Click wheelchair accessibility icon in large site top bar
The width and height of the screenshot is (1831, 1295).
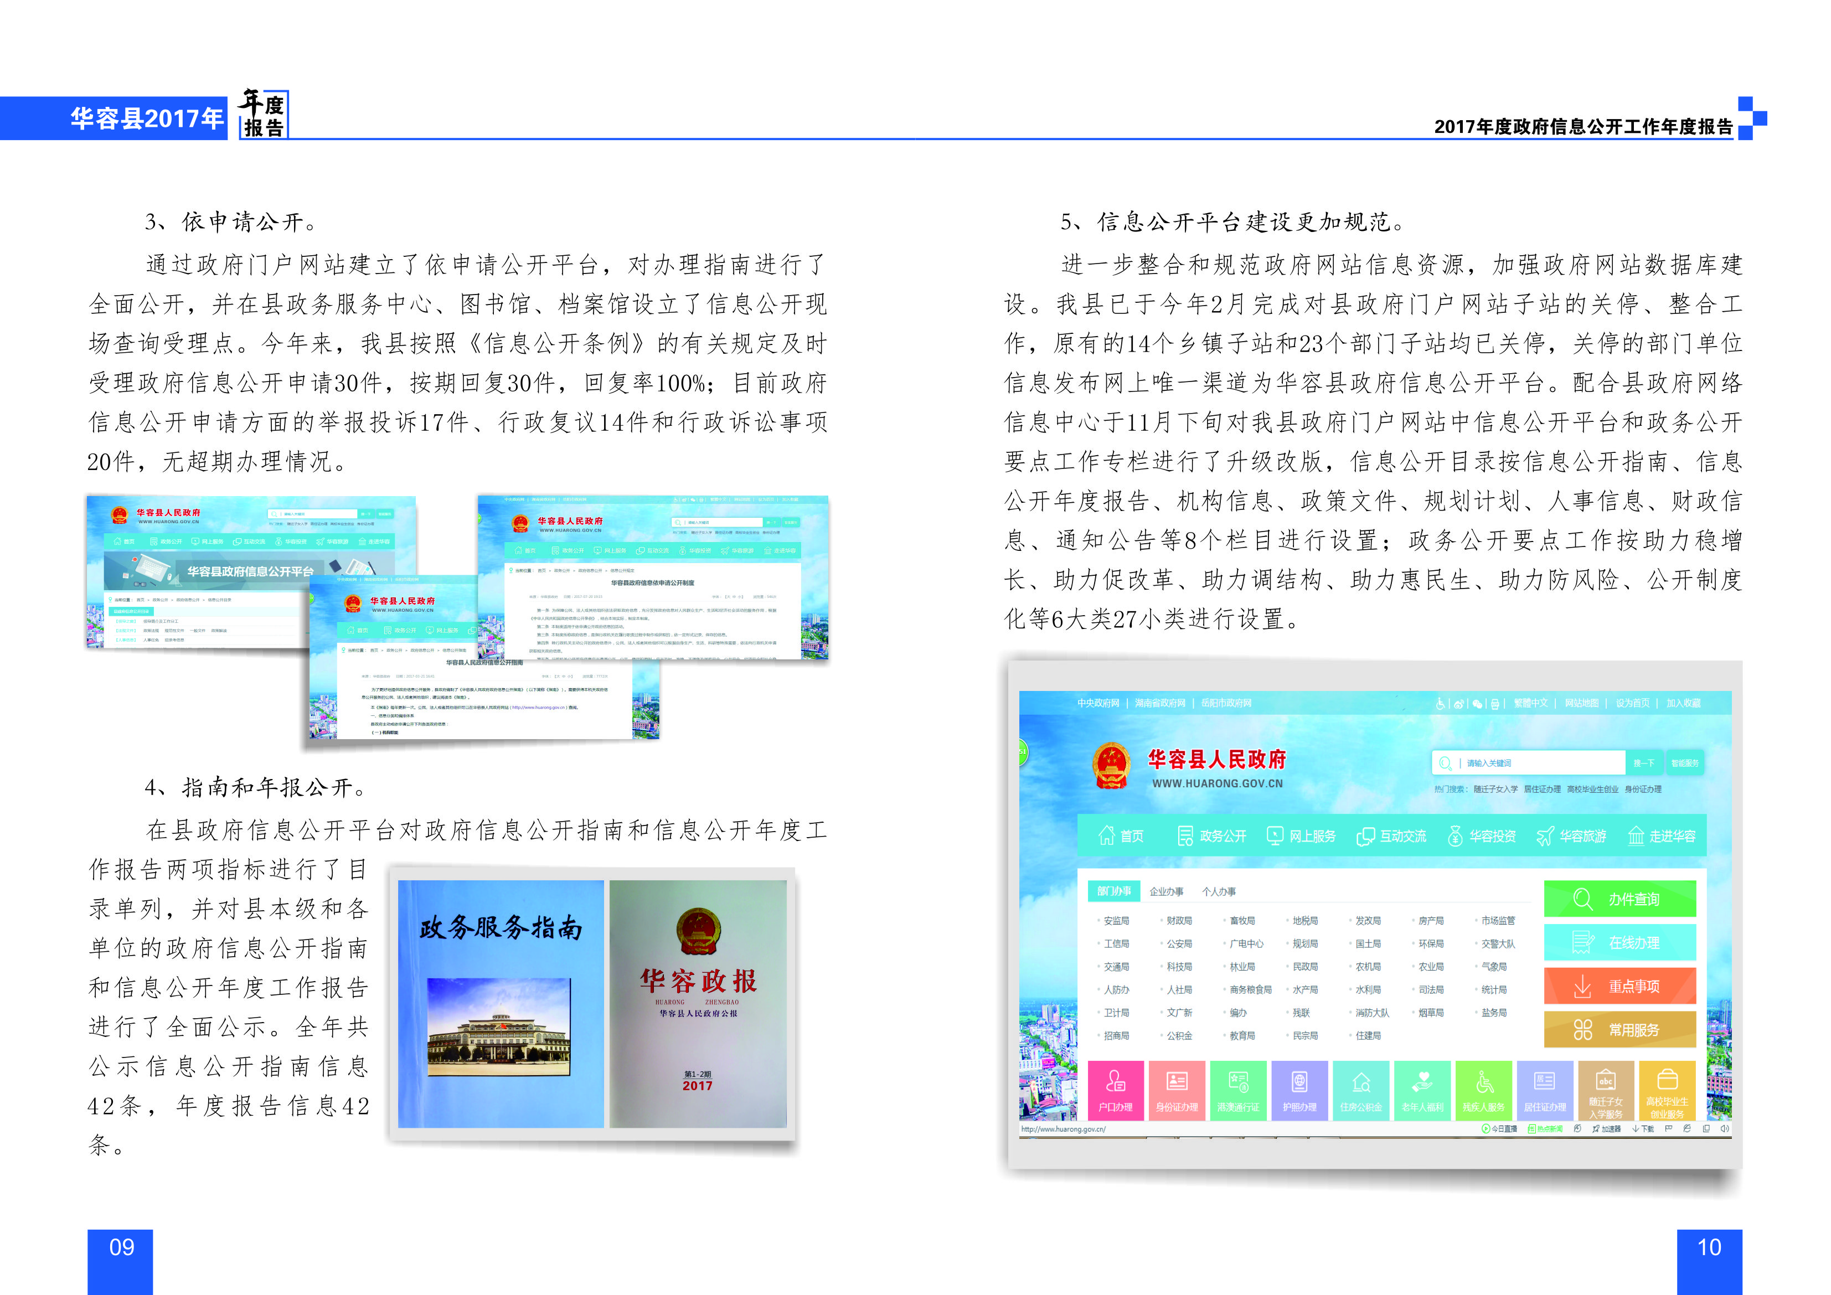(1440, 703)
